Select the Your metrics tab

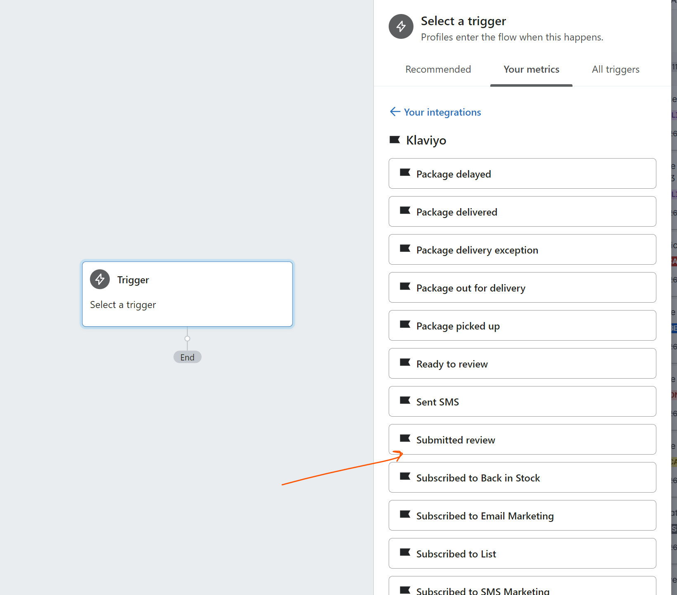pos(531,69)
